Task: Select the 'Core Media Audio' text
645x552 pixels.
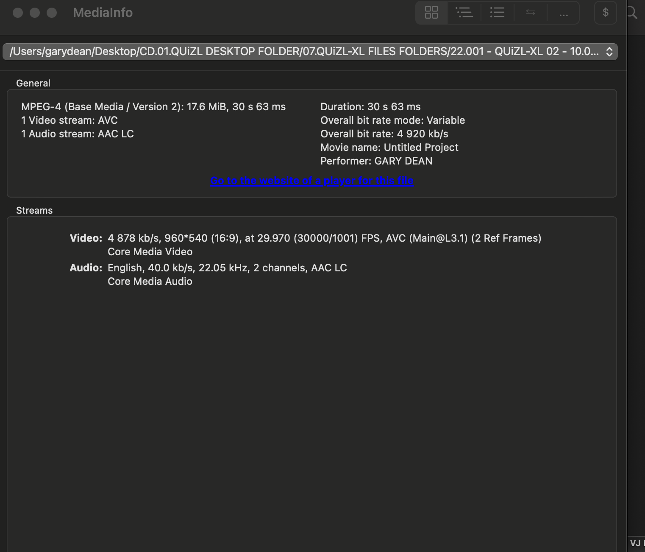Action: tap(150, 282)
